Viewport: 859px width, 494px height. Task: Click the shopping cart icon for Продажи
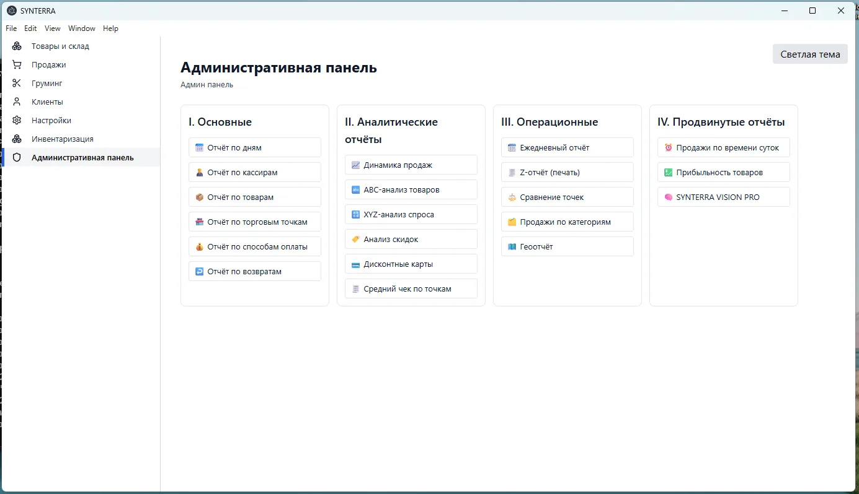[17, 64]
